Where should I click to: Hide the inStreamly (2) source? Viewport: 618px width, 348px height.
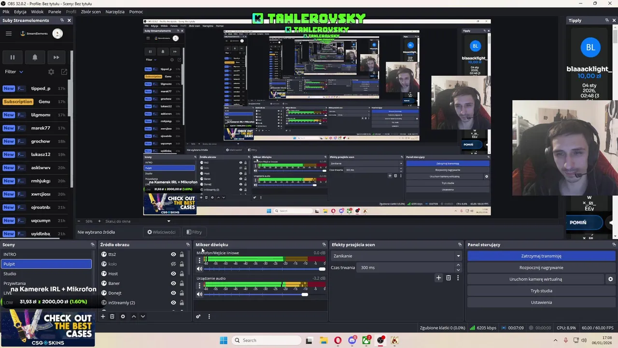pos(173,303)
